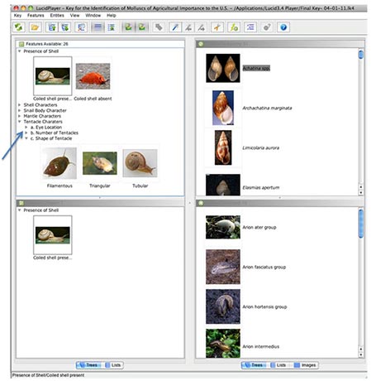376x381 pixels.
Task: Click the entities remaining panel scrollbar thumb
Action: (x=361, y=55)
